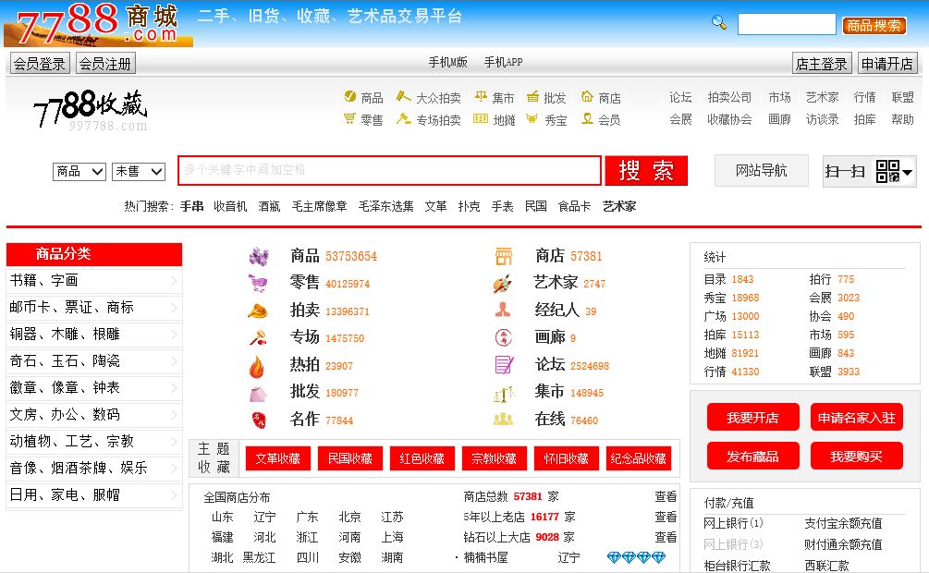This screenshot has width=929, height=573.
Task: Click 查看 next to 商店总数
Action: 666,496
